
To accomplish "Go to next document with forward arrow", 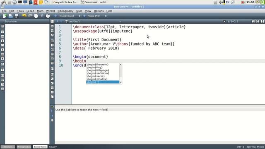I will pos(61,21).
